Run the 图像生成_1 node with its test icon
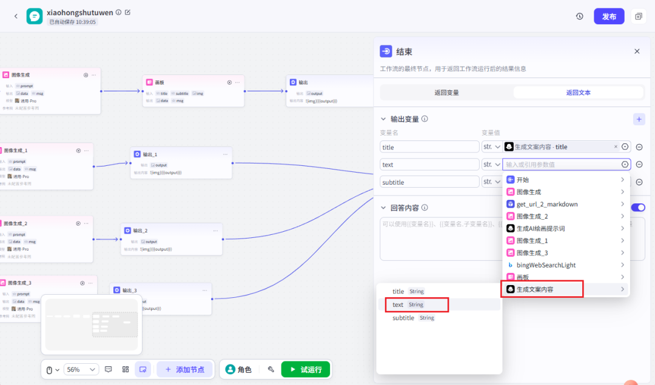Screen dimensions: 655x385 (78, 151)
